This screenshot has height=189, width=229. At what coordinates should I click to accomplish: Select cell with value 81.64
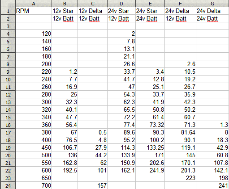(x=180, y=132)
